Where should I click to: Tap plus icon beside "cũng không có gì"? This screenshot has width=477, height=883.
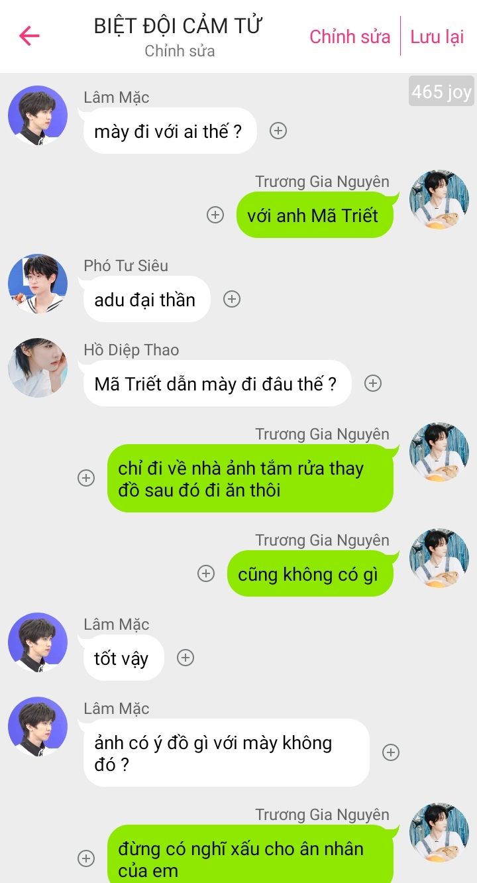click(x=206, y=573)
